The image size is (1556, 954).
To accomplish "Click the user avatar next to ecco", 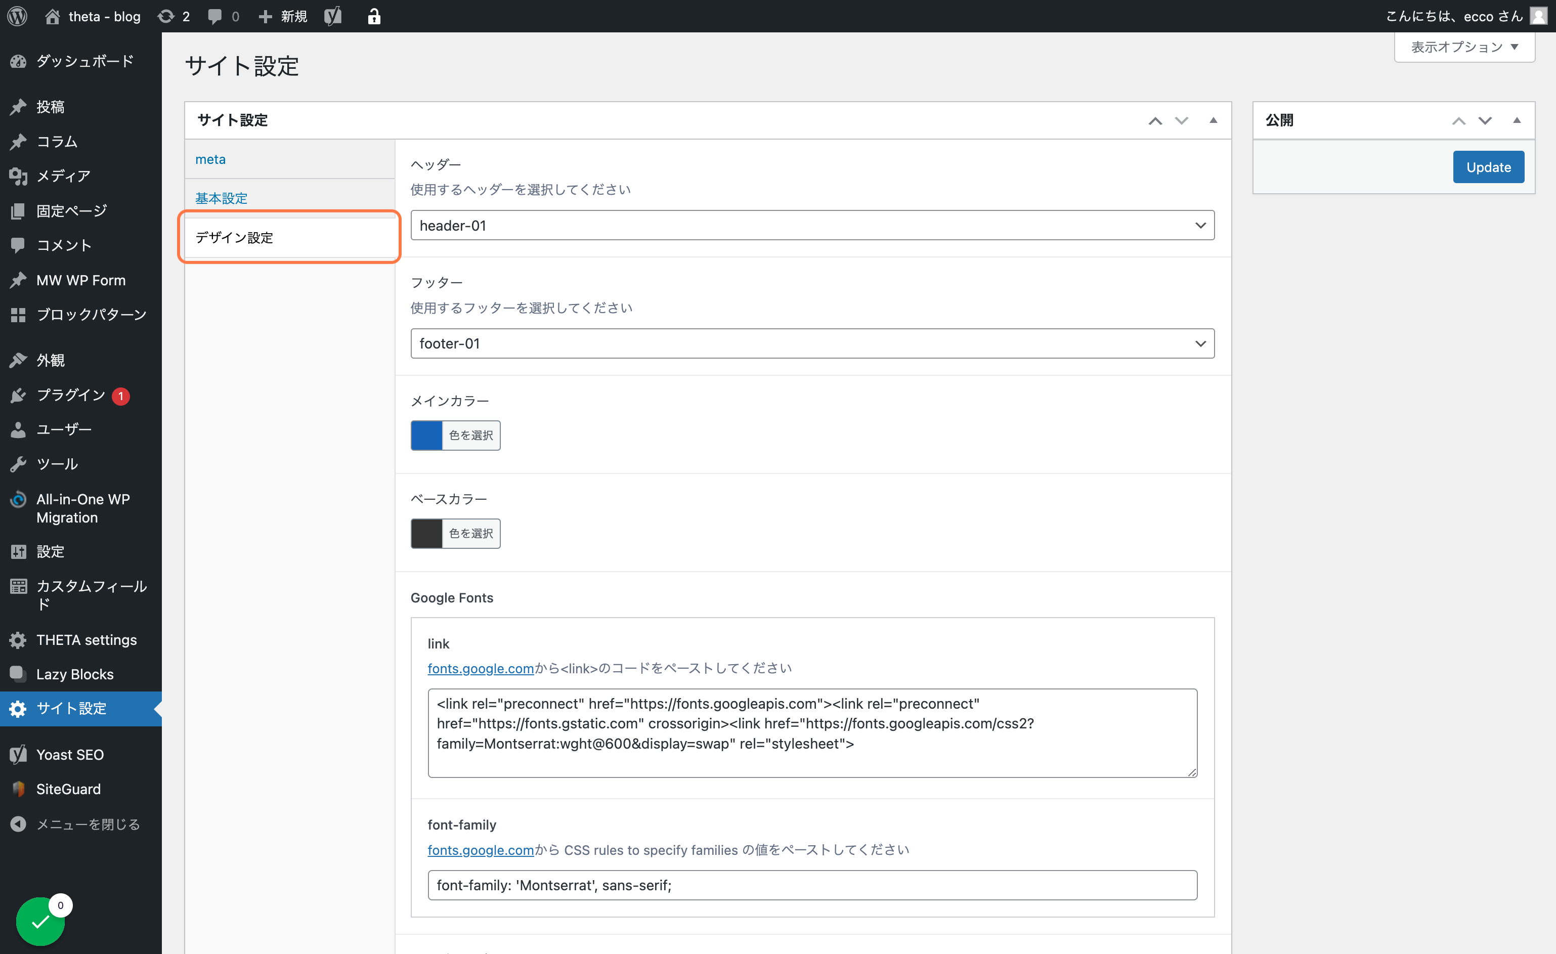I will 1538,16.
